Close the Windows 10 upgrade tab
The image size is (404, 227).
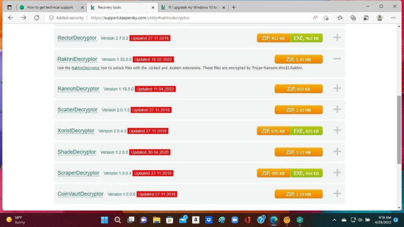224,7
